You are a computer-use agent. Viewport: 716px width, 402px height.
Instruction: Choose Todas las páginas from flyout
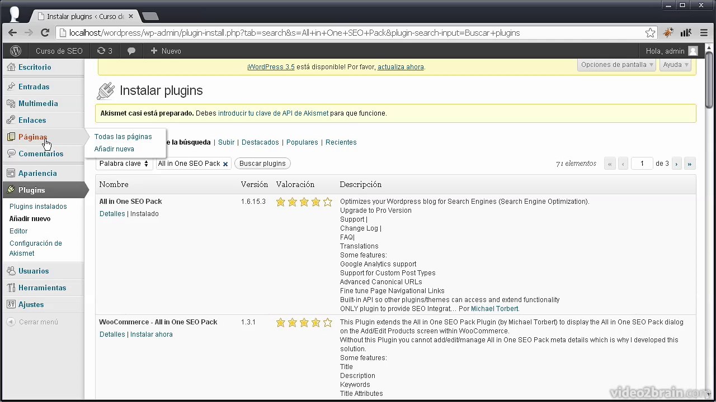(x=123, y=137)
